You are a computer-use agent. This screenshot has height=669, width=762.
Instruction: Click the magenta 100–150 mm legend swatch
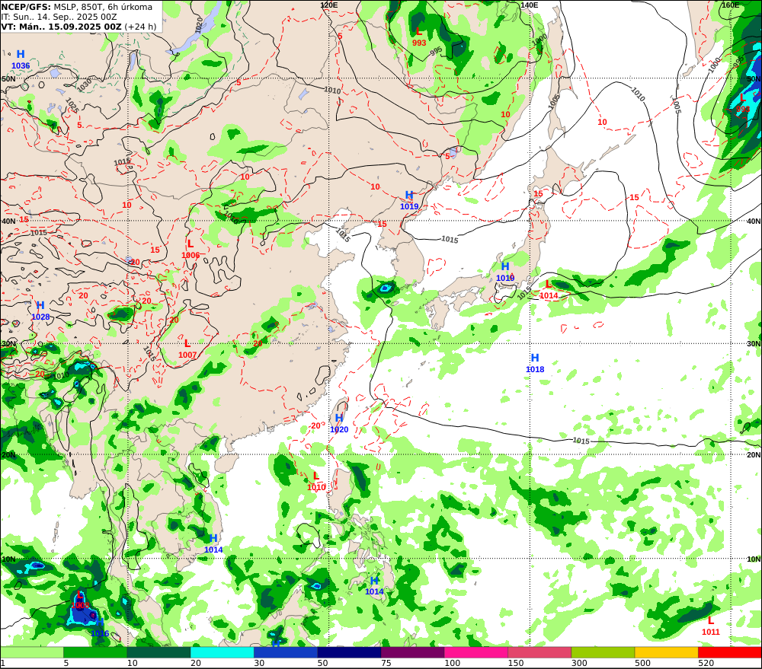click(476, 652)
